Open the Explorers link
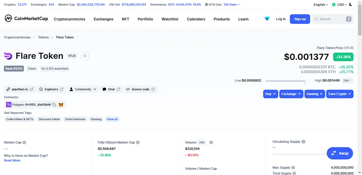Image resolution: width=362 pixels, height=175 pixels. (51, 89)
